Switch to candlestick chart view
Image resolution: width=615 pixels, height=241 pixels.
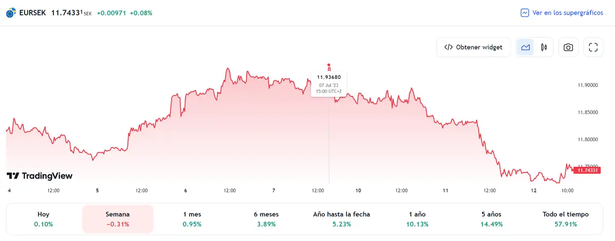coord(544,48)
